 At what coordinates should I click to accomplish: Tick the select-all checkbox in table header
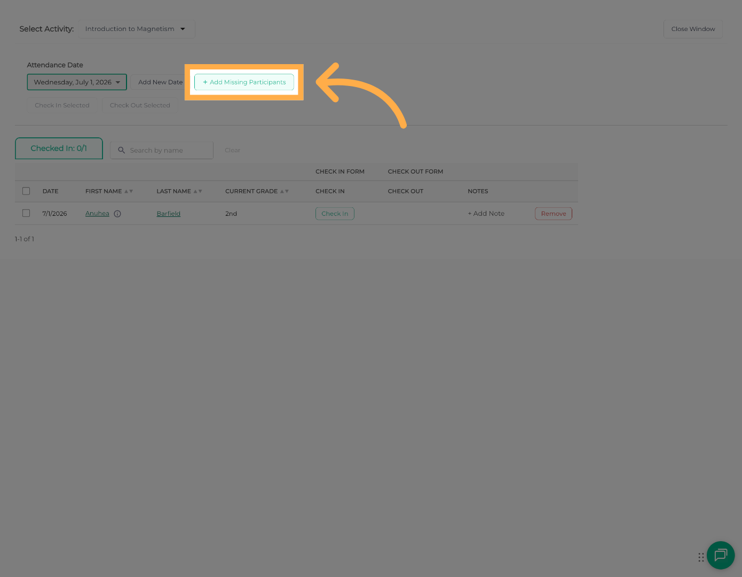[x=26, y=191]
